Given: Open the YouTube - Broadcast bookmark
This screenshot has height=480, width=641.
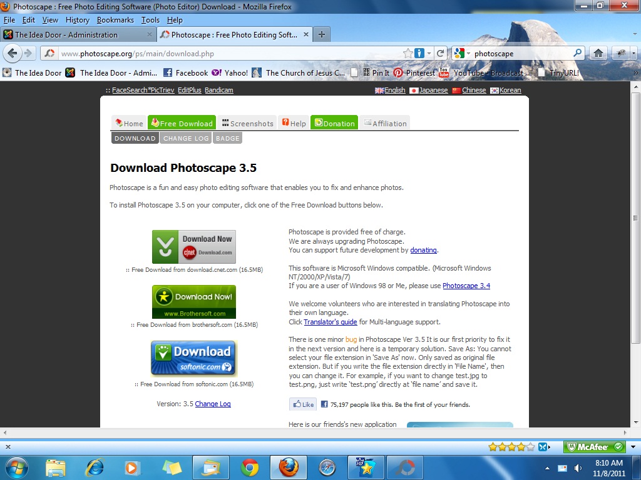Looking at the screenshot, I should 485,72.
